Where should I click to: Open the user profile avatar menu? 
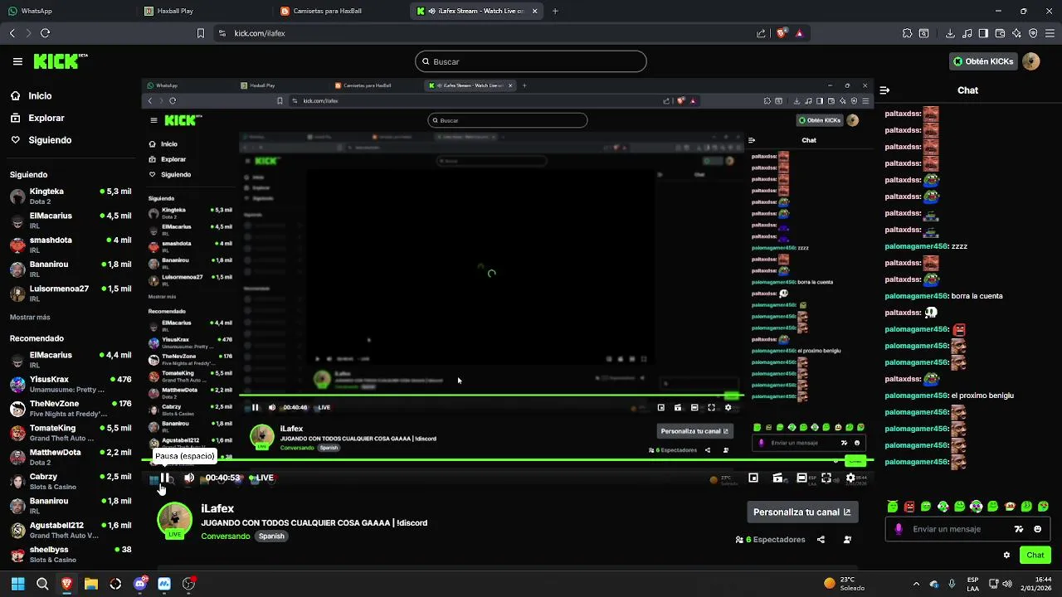click(x=1031, y=61)
